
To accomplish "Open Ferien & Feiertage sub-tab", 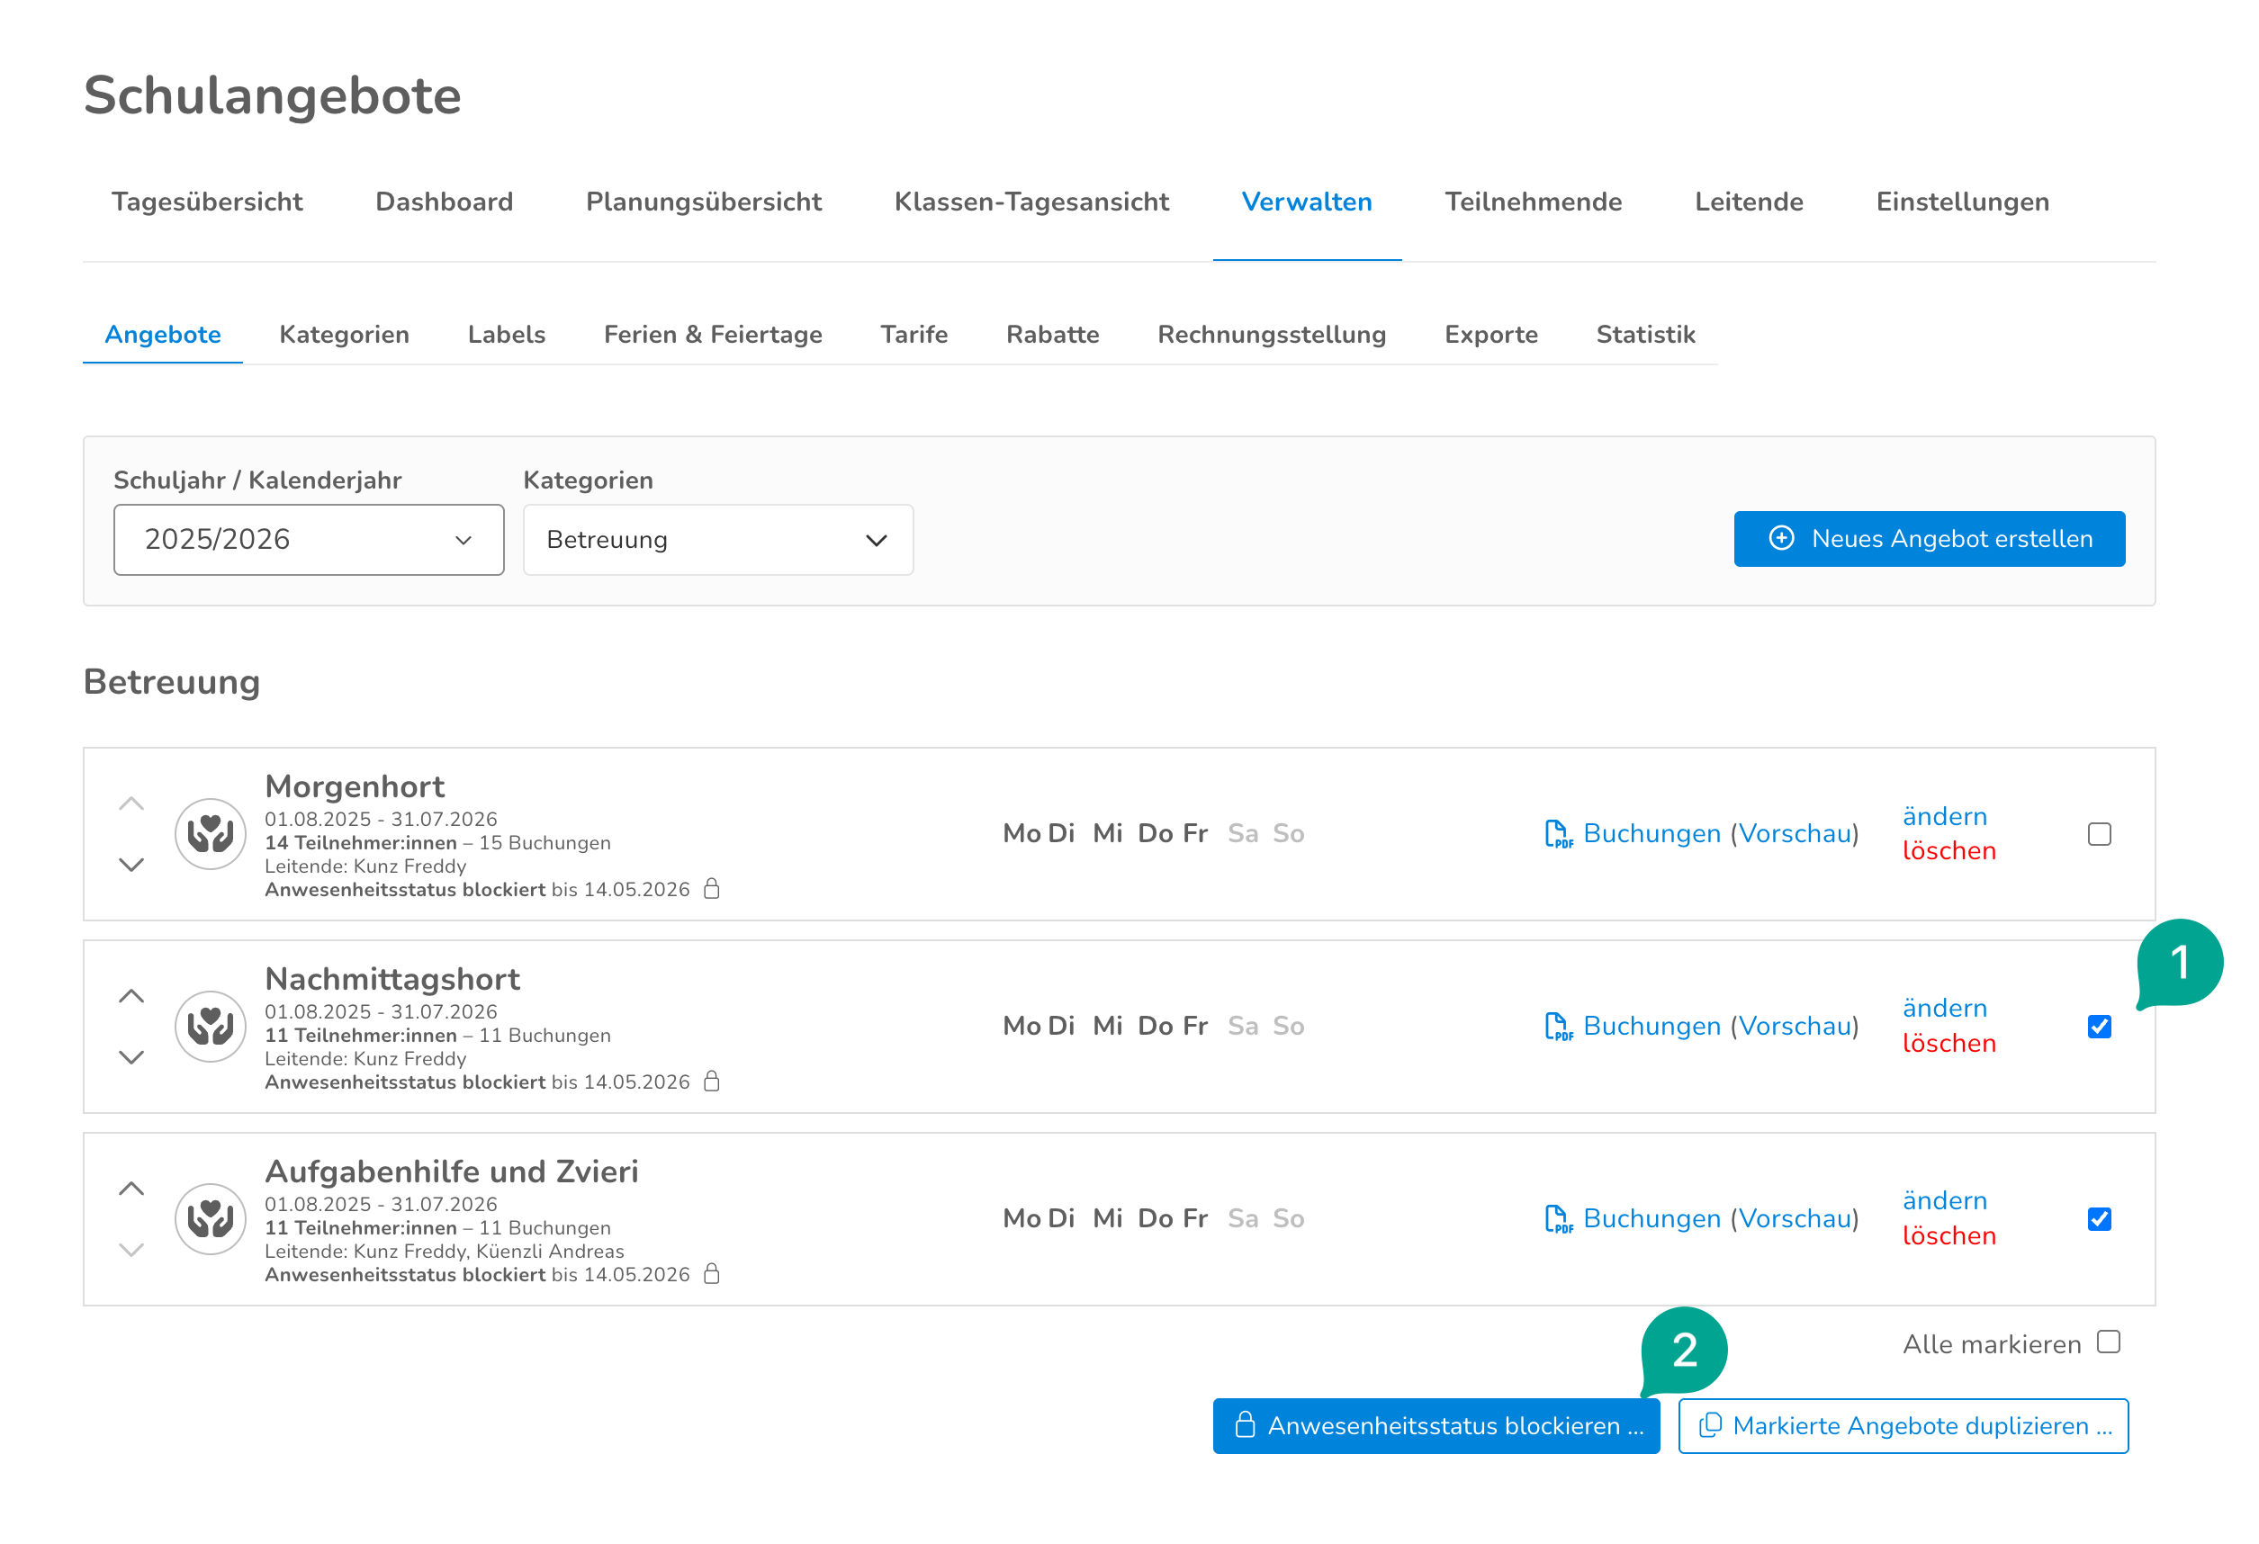I will point(713,334).
